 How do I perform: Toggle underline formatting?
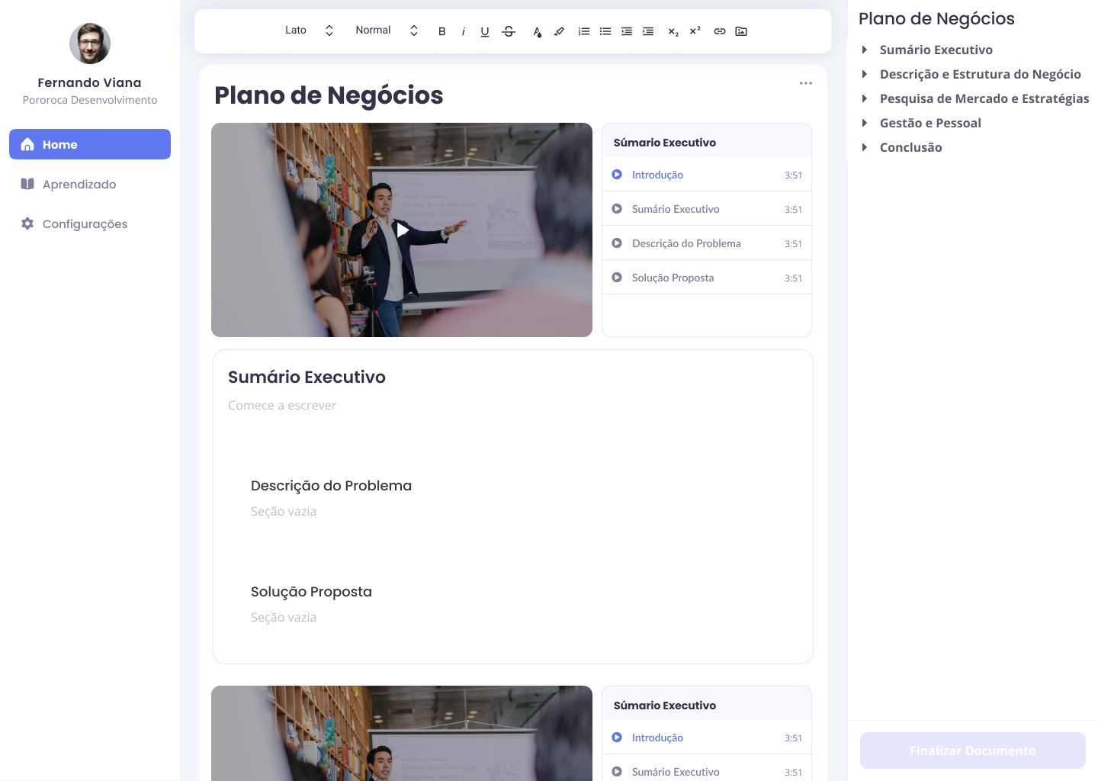point(485,31)
